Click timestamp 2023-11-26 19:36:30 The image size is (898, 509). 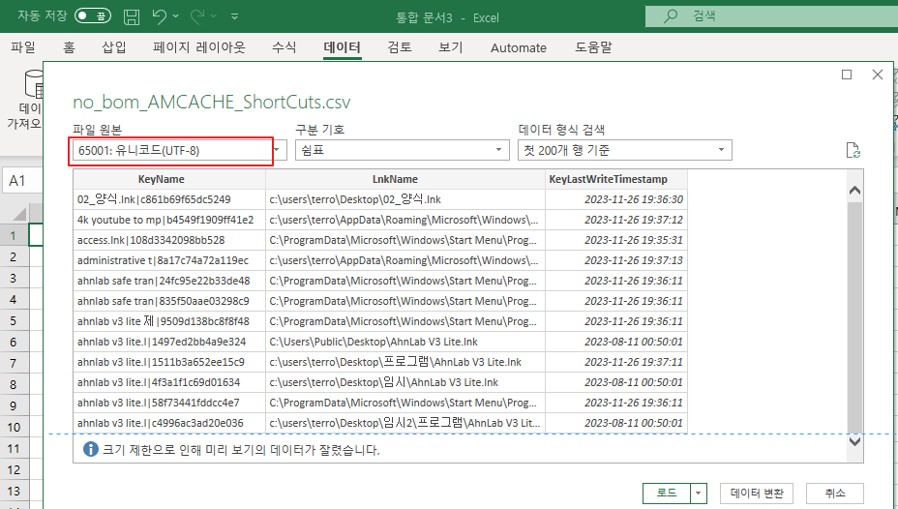pyautogui.click(x=634, y=199)
